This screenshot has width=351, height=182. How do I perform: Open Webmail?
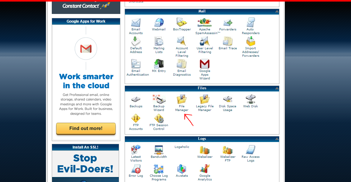(159, 24)
